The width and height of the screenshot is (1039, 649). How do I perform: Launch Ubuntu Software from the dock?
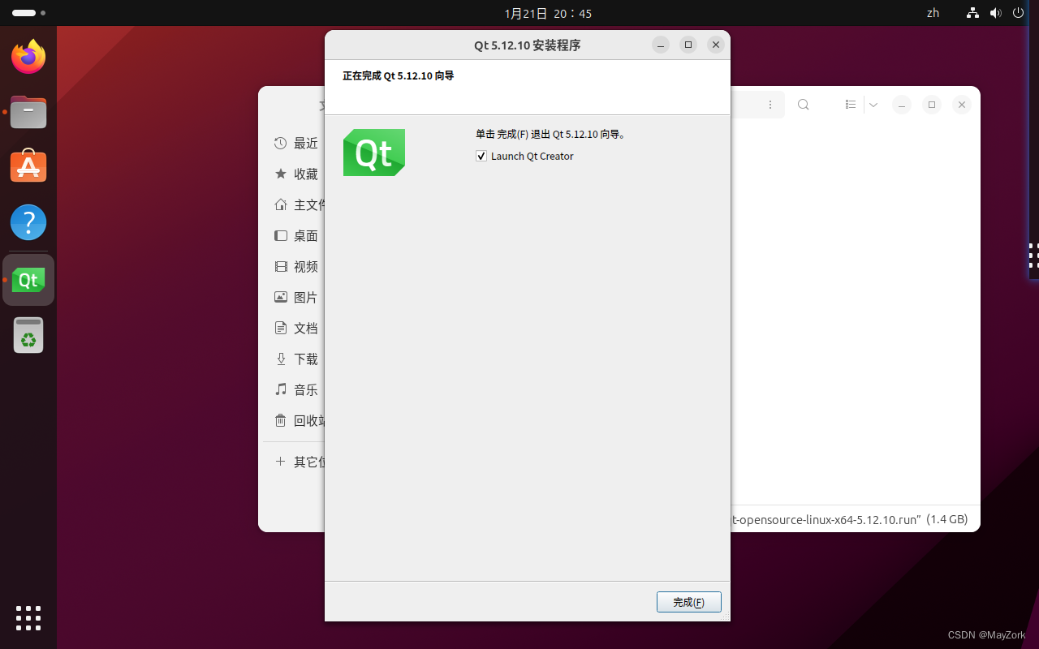(28, 166)
